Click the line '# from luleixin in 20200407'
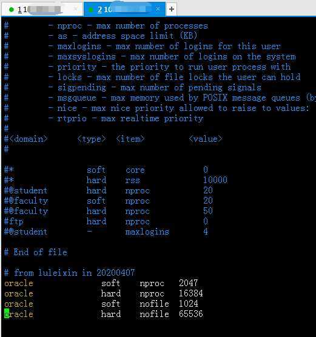 (x=70, y=273)
